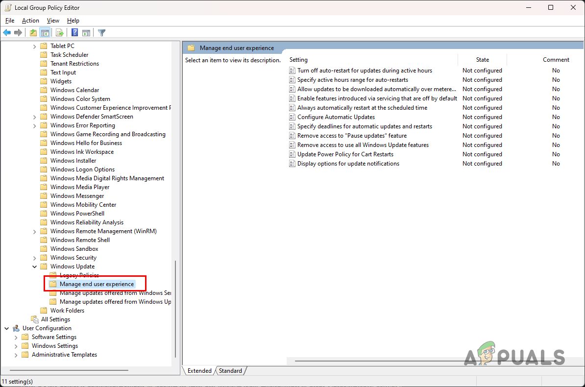Click policy icon beside Update Power Policy
This screenshot has width=585, height=387.
(x=292, y=154)
